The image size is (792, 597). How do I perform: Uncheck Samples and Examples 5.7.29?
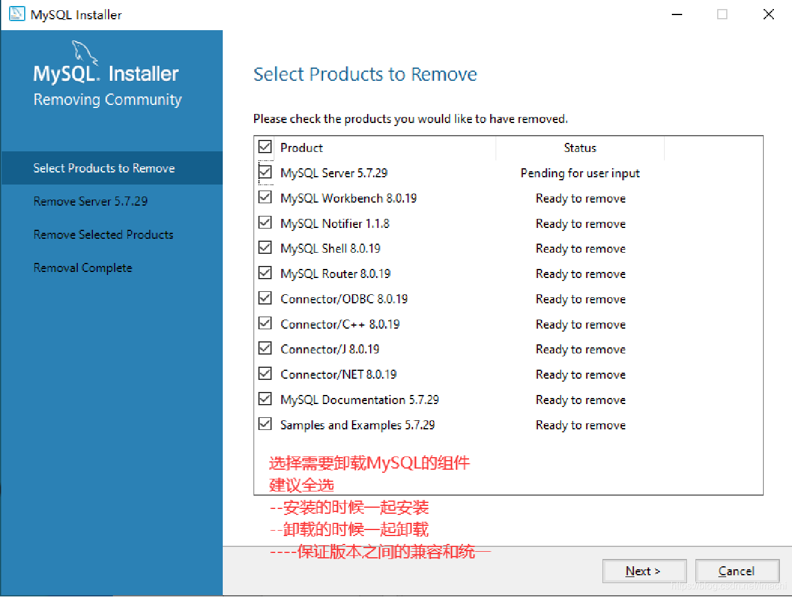click(264, 424)
